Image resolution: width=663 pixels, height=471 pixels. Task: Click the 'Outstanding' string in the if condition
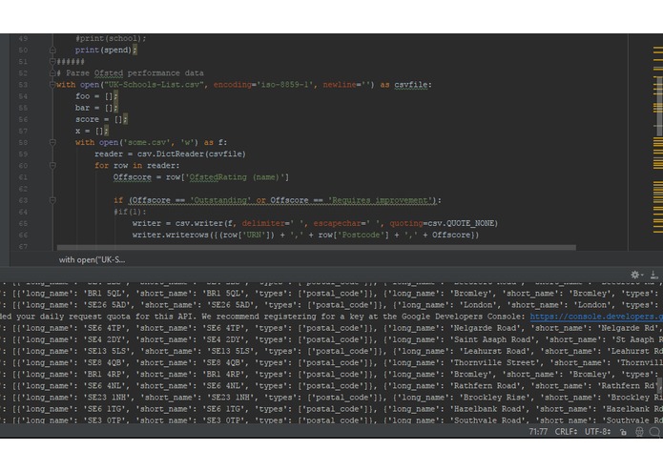tap(220, 200)
